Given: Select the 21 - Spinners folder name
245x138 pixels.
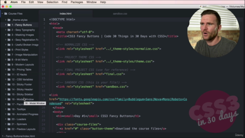Looking at the screenshot, I should (x=19, y=124).
